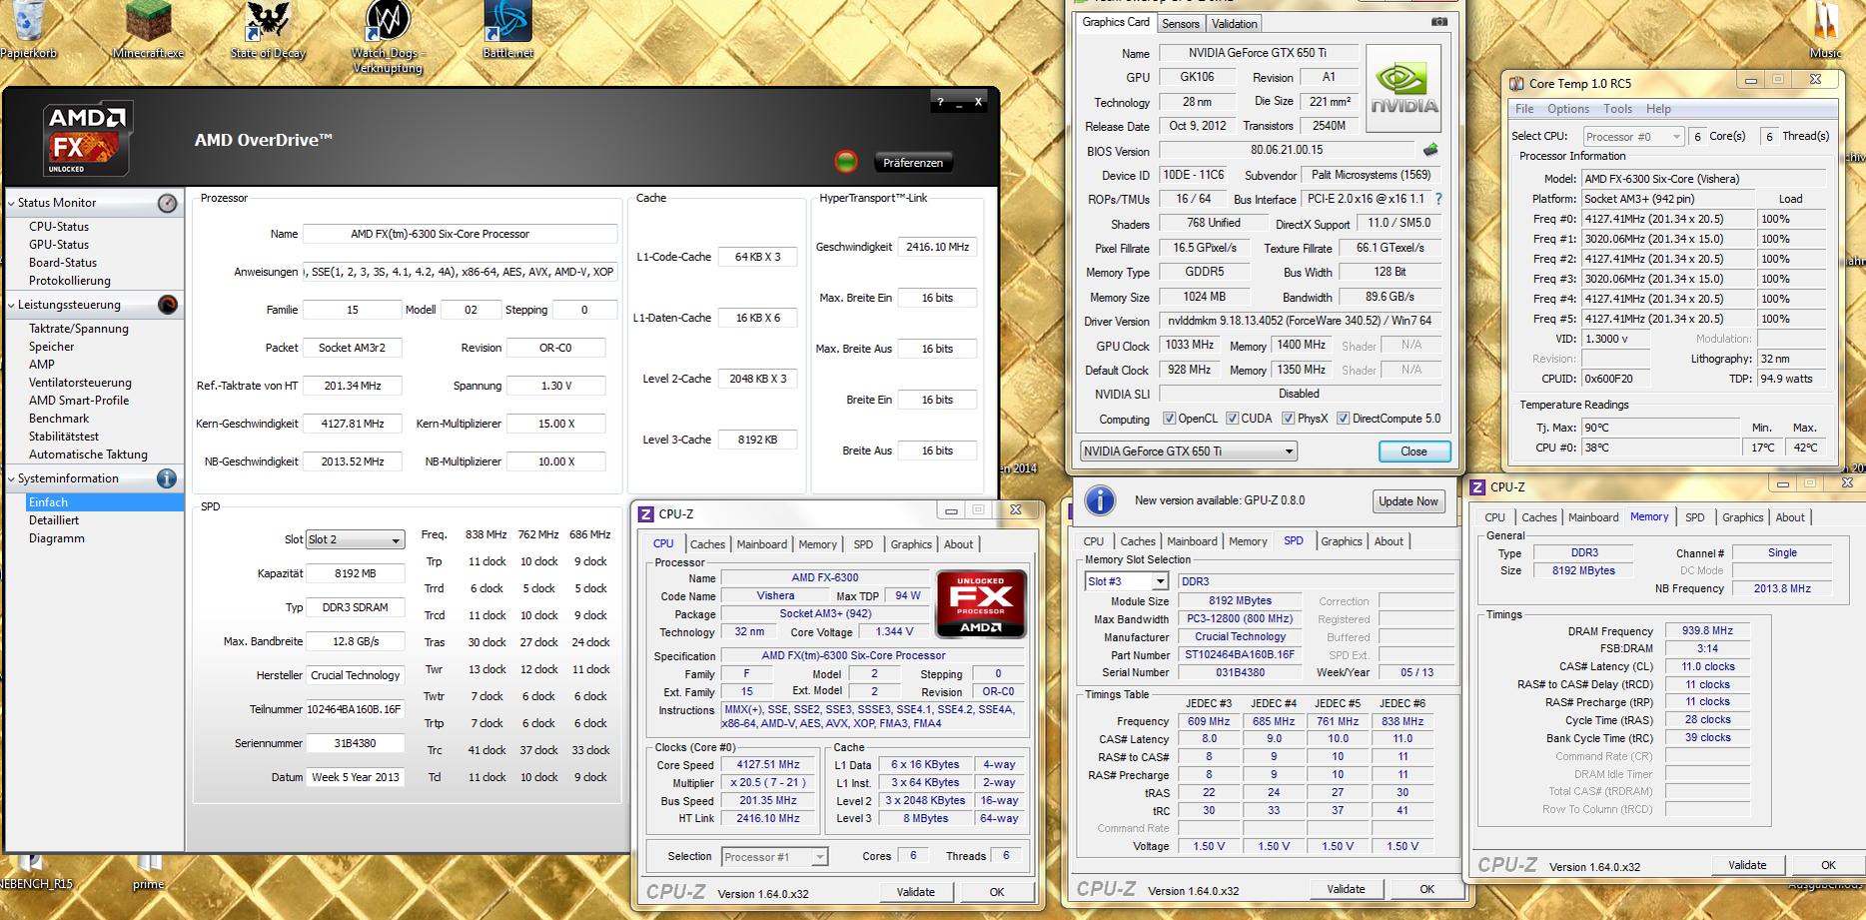The width and height of the screenshot is (1866, 920).
Task: Click the AMD FX Unlocked logo in OverDrive
Action: 88,140
